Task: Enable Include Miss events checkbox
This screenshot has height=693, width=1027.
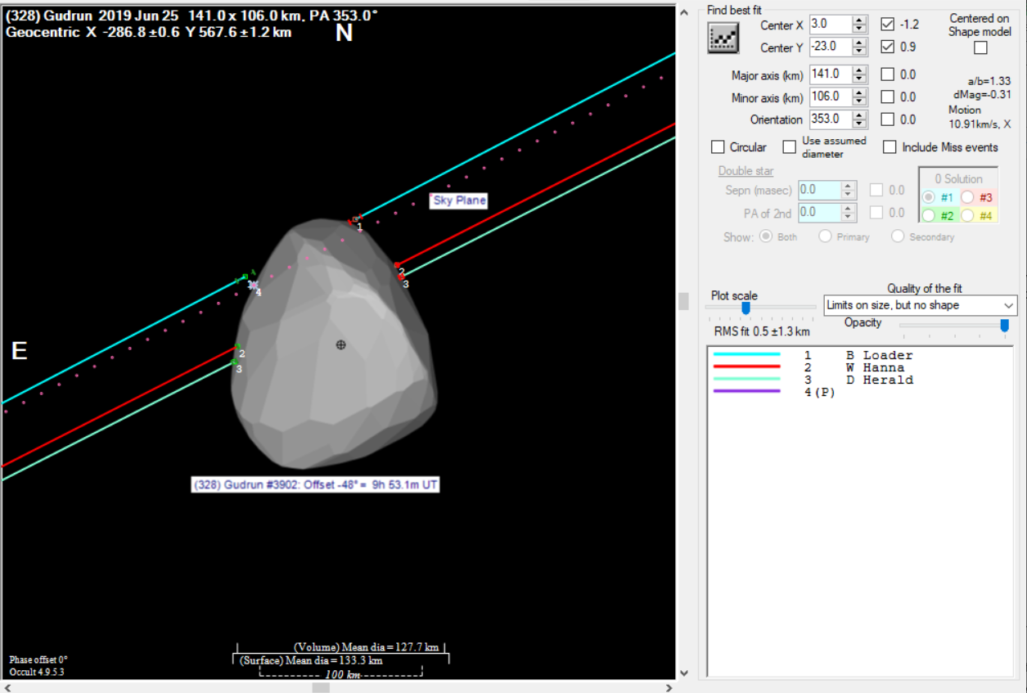Action: [x=890, y=147]
